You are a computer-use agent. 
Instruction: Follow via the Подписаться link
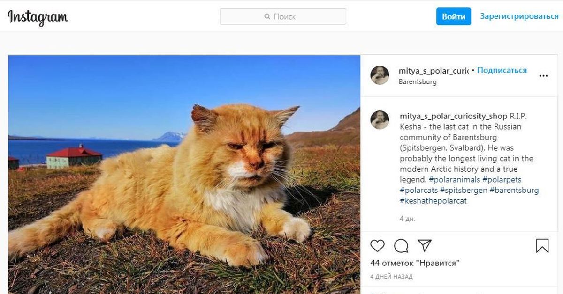click(x=502, y=70)
